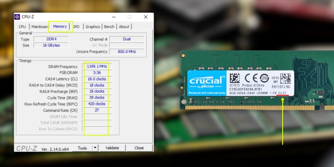The width and height of the screenshot is (334, 167).
Task: Click the Size field showing 16 GBytes
Action: [51, 46]
